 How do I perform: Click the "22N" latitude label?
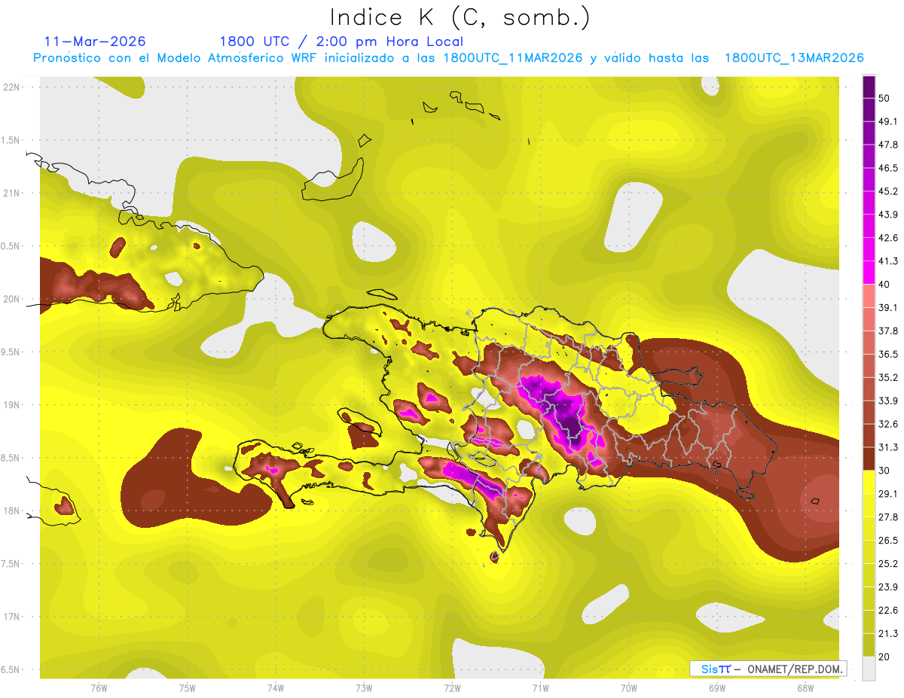pyautogui.click(x=11, y=87)
